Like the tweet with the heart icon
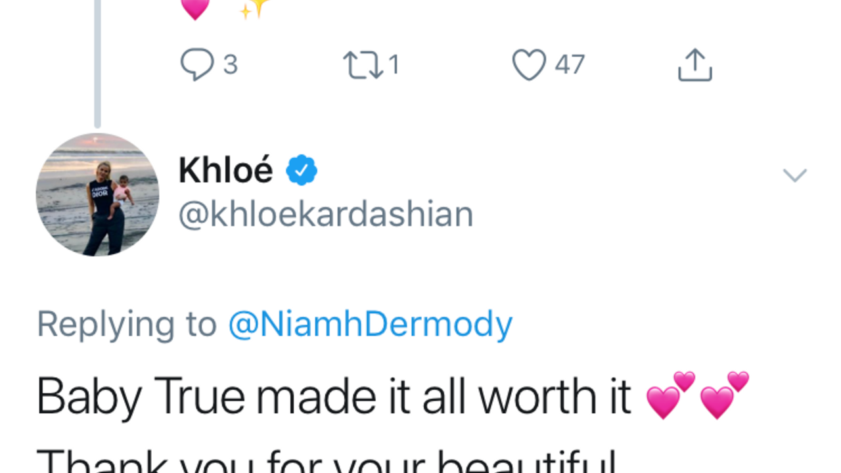The image size is (841, 473). pyautogui.click(x=529, y=65)
